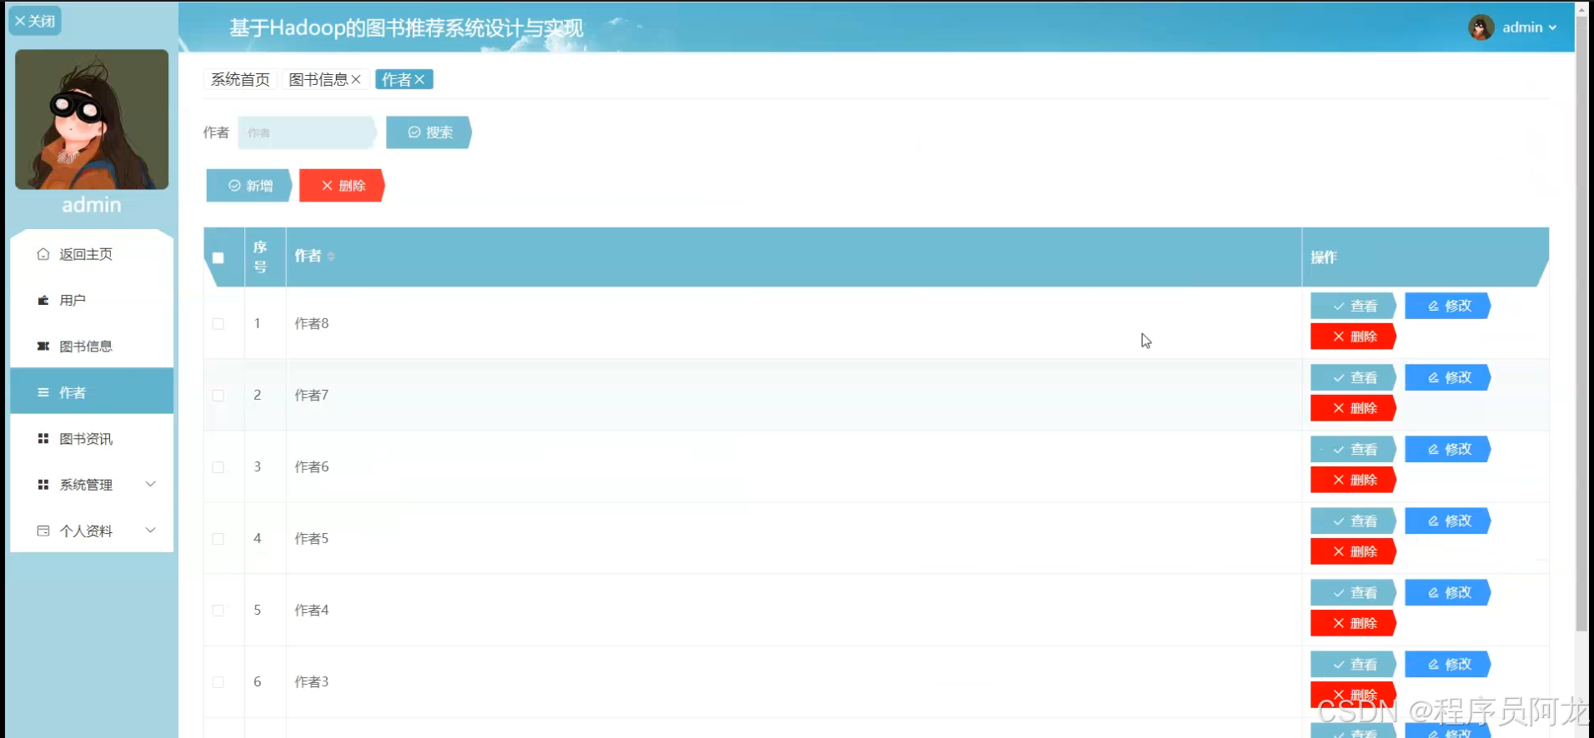Click 修改 for row 作者3
This screenshot has width=1594, height=738.
[x=1447, y=664]
